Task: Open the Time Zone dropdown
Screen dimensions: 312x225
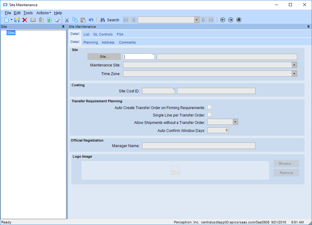Action: [294, 74]
